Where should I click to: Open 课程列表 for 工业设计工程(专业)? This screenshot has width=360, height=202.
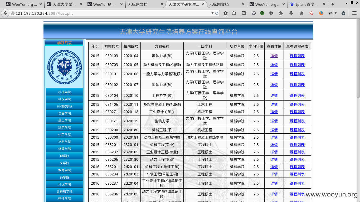[x=297, y=152]
